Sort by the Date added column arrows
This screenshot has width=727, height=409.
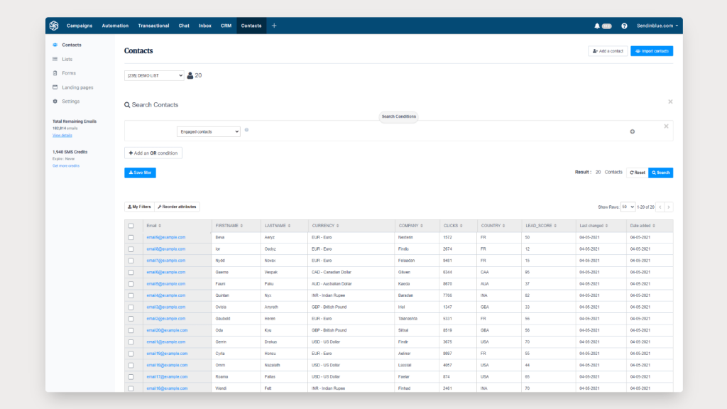point(654,226)
